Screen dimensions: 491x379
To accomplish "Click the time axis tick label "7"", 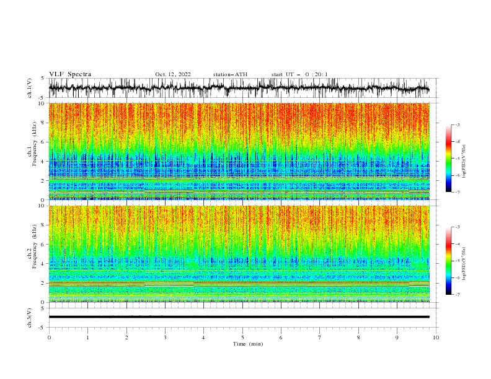I will tap(320, 338).
